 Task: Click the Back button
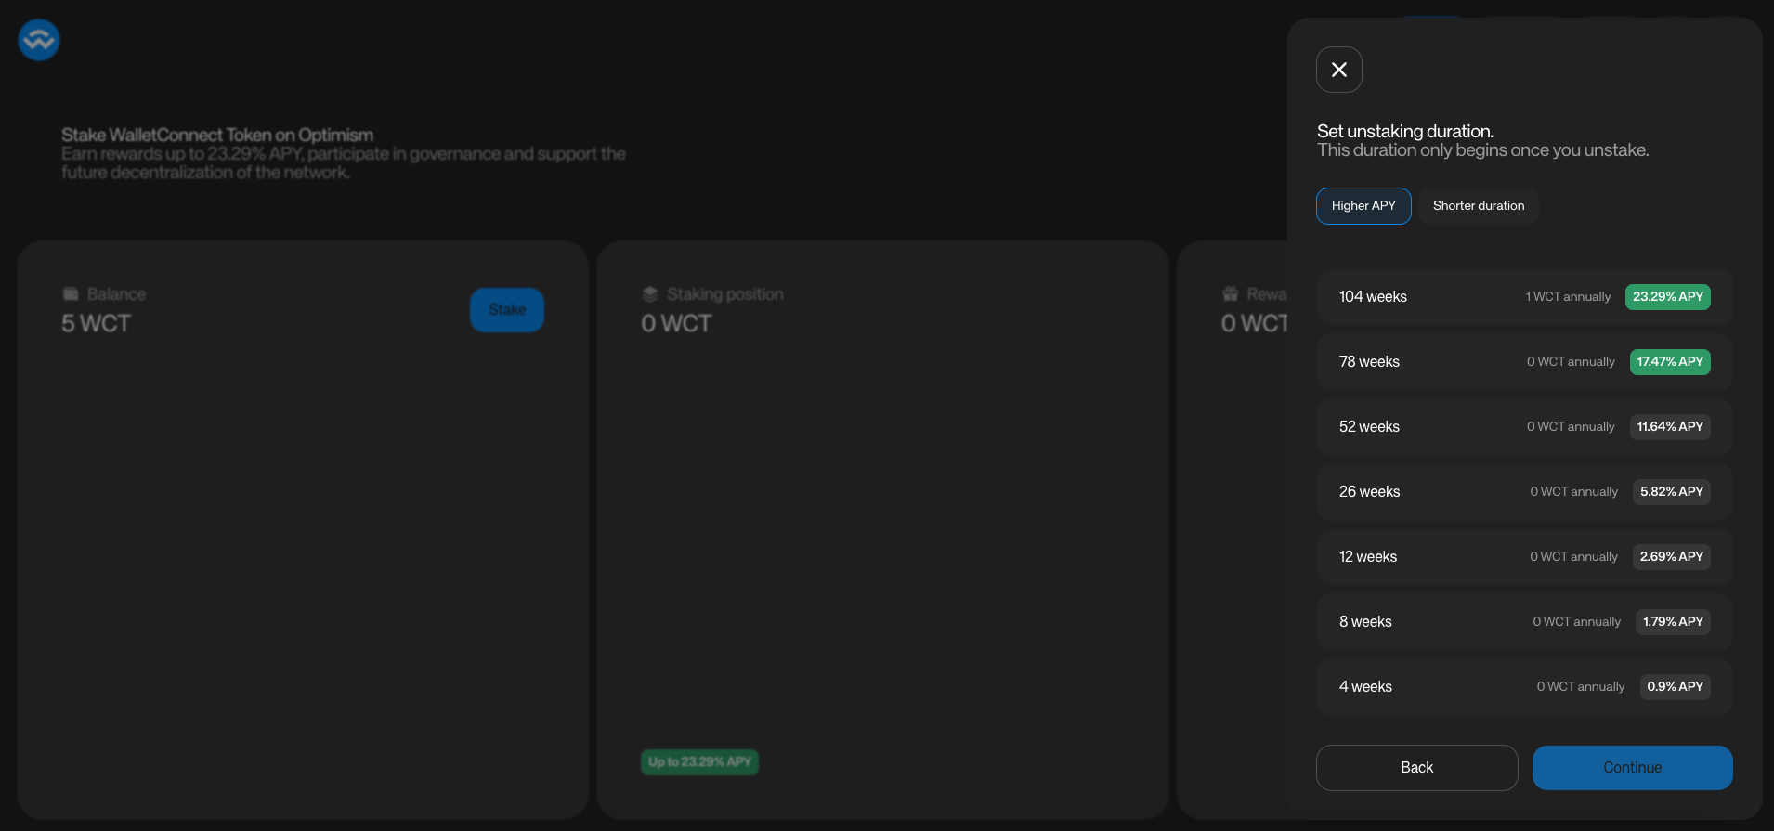(1416, 768)
